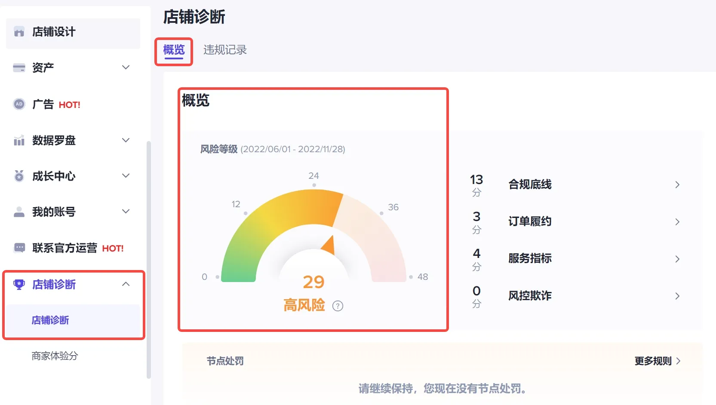Image resolution: width=716 pixels, height=405 pixels.
Task: Click the 资产 card icon
Action: (x=19, y=67)
